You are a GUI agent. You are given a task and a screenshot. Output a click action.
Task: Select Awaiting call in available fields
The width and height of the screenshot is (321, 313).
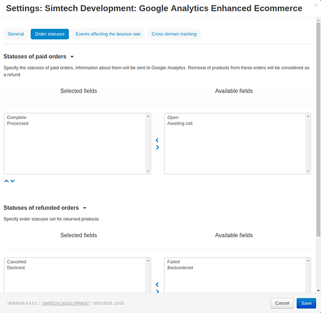[180, 123]
